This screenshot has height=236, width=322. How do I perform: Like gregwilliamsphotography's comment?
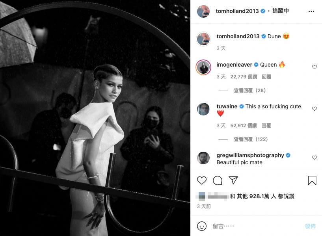point(315,158)
